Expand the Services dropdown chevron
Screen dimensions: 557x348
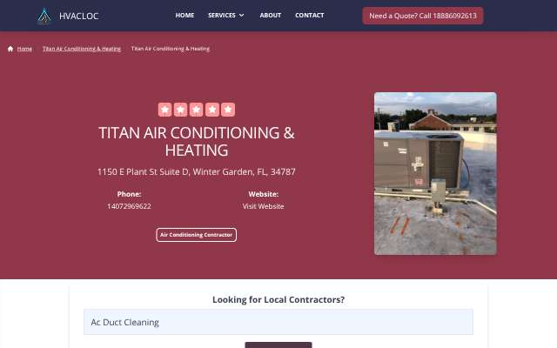(242, 16)
